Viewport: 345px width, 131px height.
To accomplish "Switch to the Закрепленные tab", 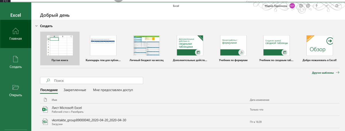I will (x=75, y=90).
